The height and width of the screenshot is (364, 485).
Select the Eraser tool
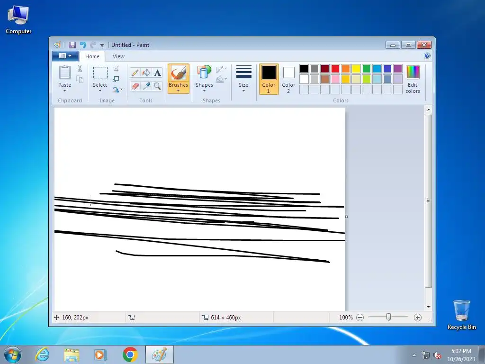point(135,86)
